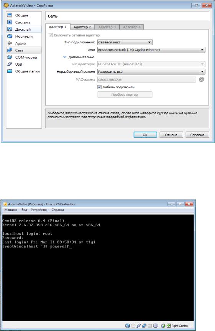Click video capture icon in VM status bar
The image size is (215, 331).
156,326
